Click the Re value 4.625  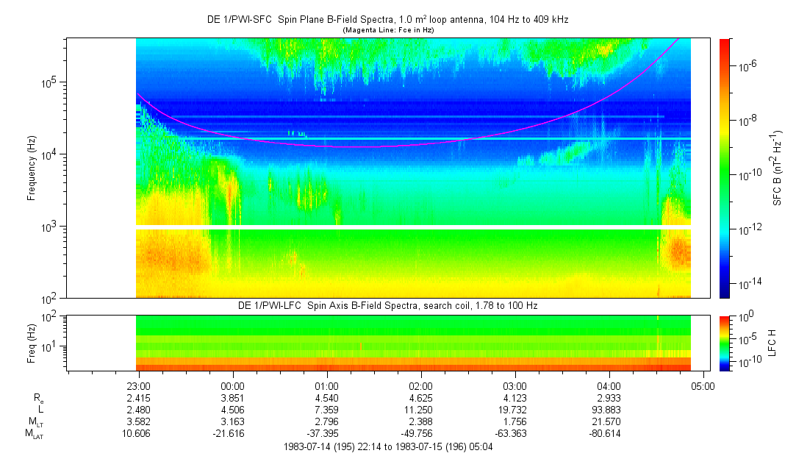point(420,397)
